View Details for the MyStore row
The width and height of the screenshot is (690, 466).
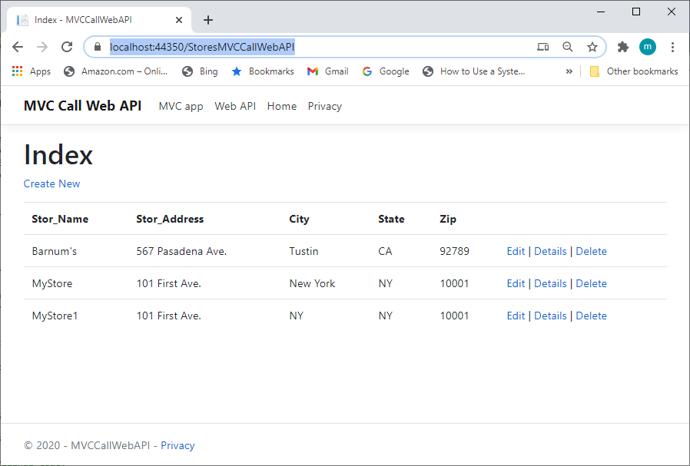(550, 283)
